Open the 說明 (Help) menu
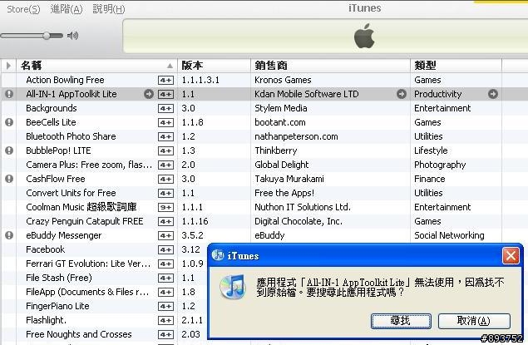This screenshot has height=345, width=528. point(109,9)
